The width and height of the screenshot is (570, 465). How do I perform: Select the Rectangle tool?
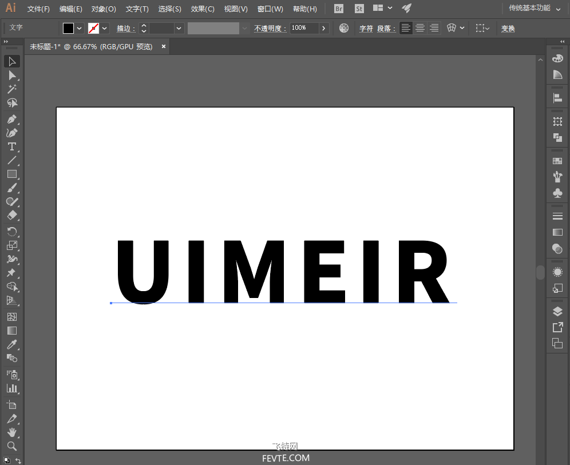click(11, 174)
